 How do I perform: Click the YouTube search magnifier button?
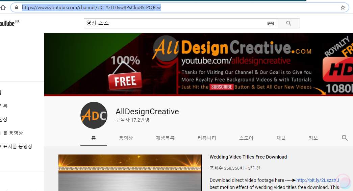(289, 23)
